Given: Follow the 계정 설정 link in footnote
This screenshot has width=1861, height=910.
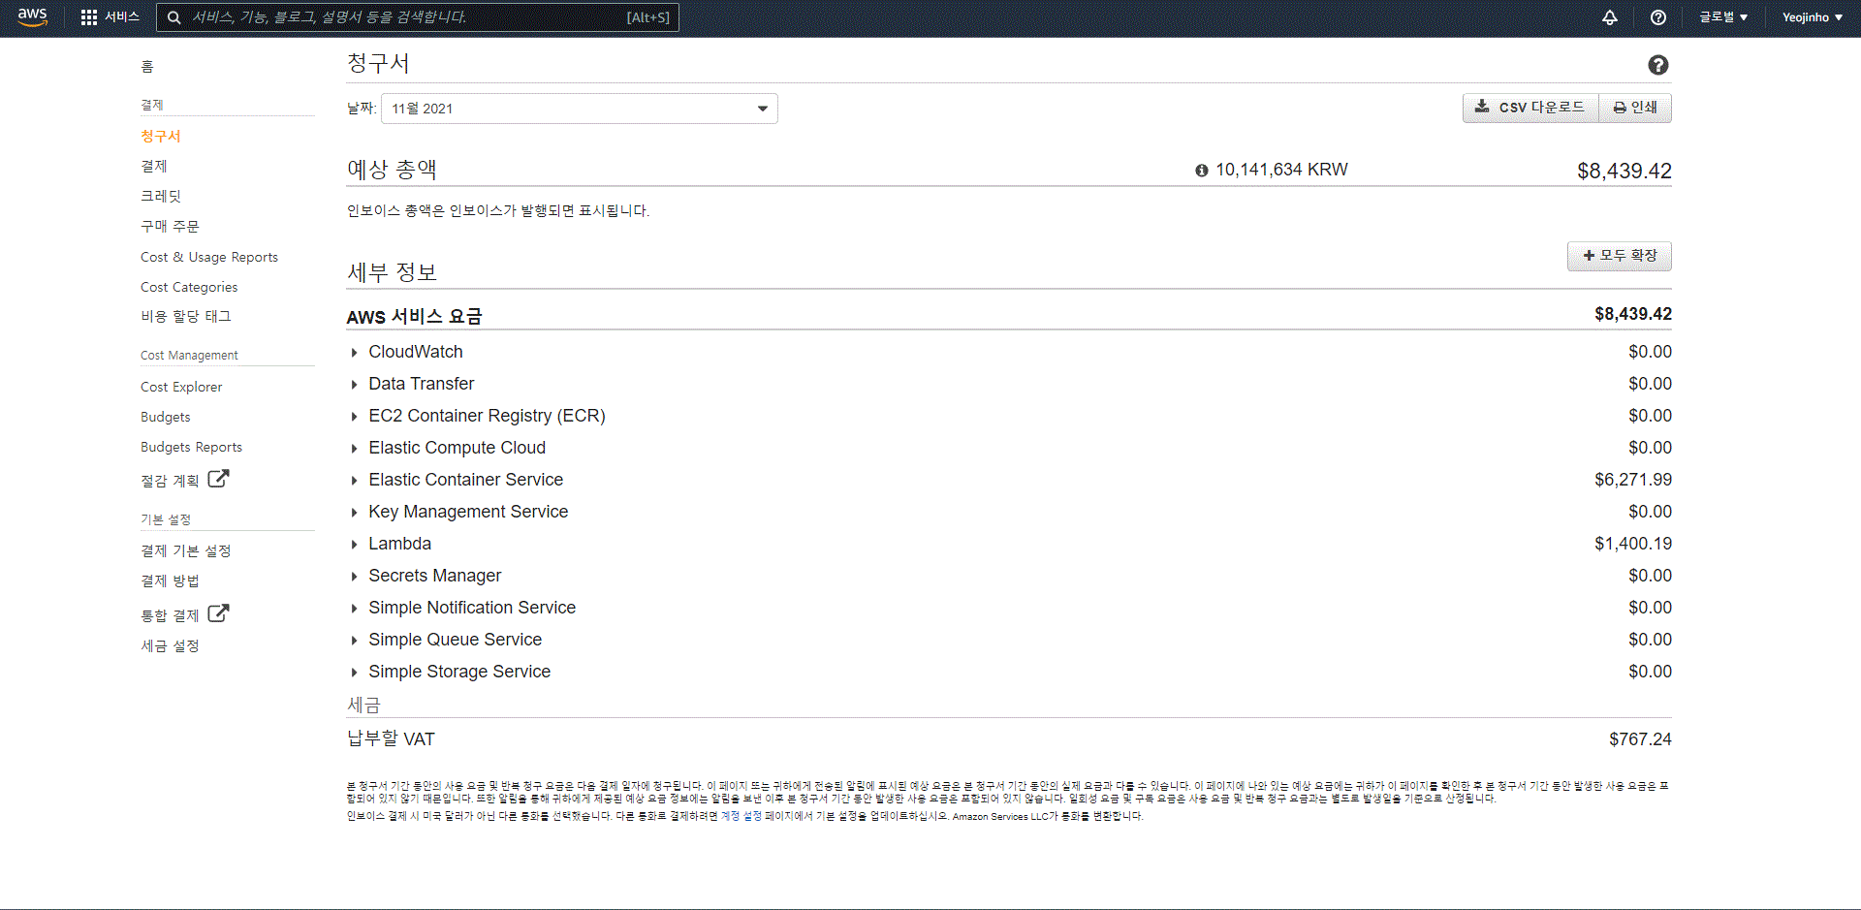Looking at the screenshot, I should point(741,816).
